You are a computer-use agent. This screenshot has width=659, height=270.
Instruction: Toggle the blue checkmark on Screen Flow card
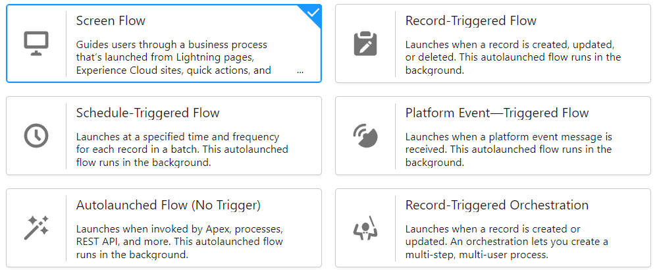[x=313, y=12]
